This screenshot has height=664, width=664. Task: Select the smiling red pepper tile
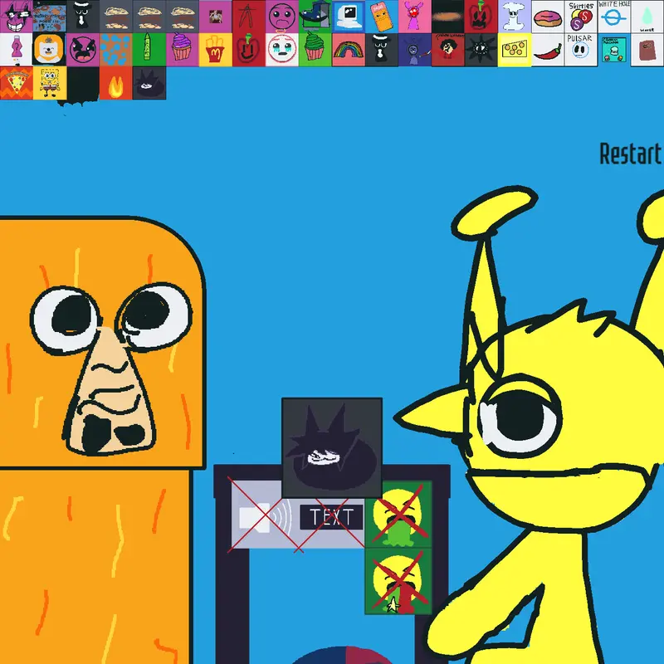tap(248, 50)
